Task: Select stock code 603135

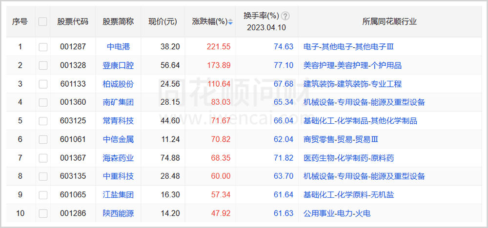Action: tap(73, 176)
